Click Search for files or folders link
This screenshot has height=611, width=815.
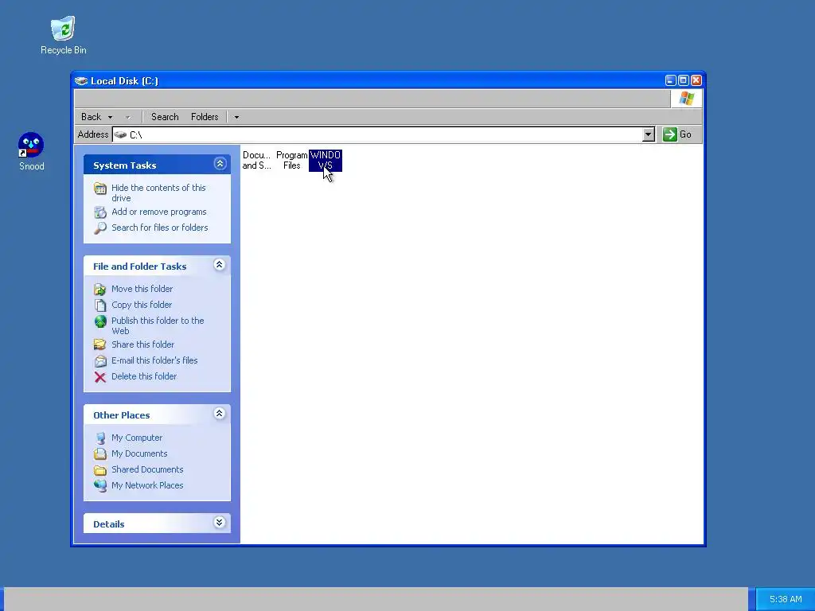point(159,228)
